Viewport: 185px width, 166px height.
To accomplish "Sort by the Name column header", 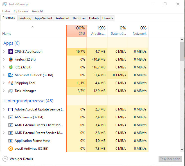I will tap(33, 31).
